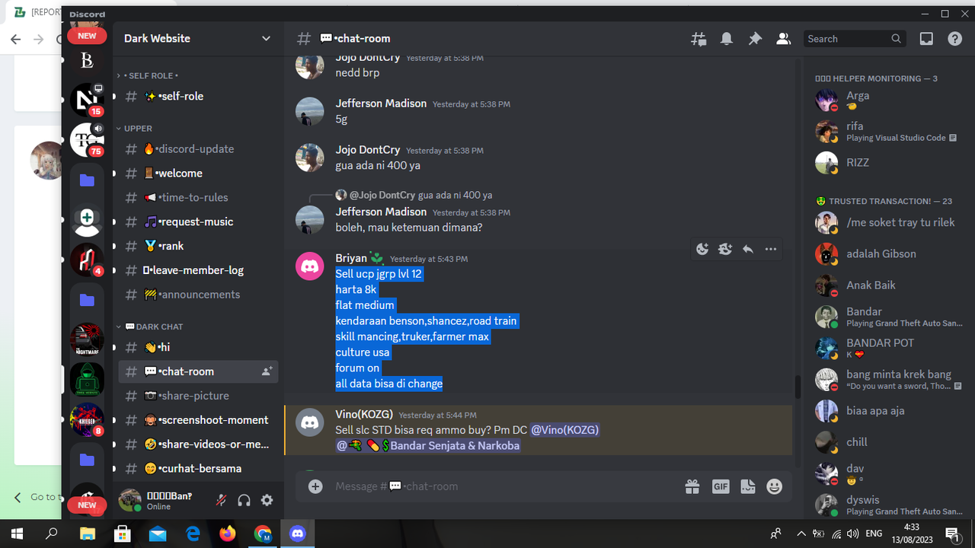Open the share-videos-or-me... channel

pyautogui.click(x=198, y=444)
